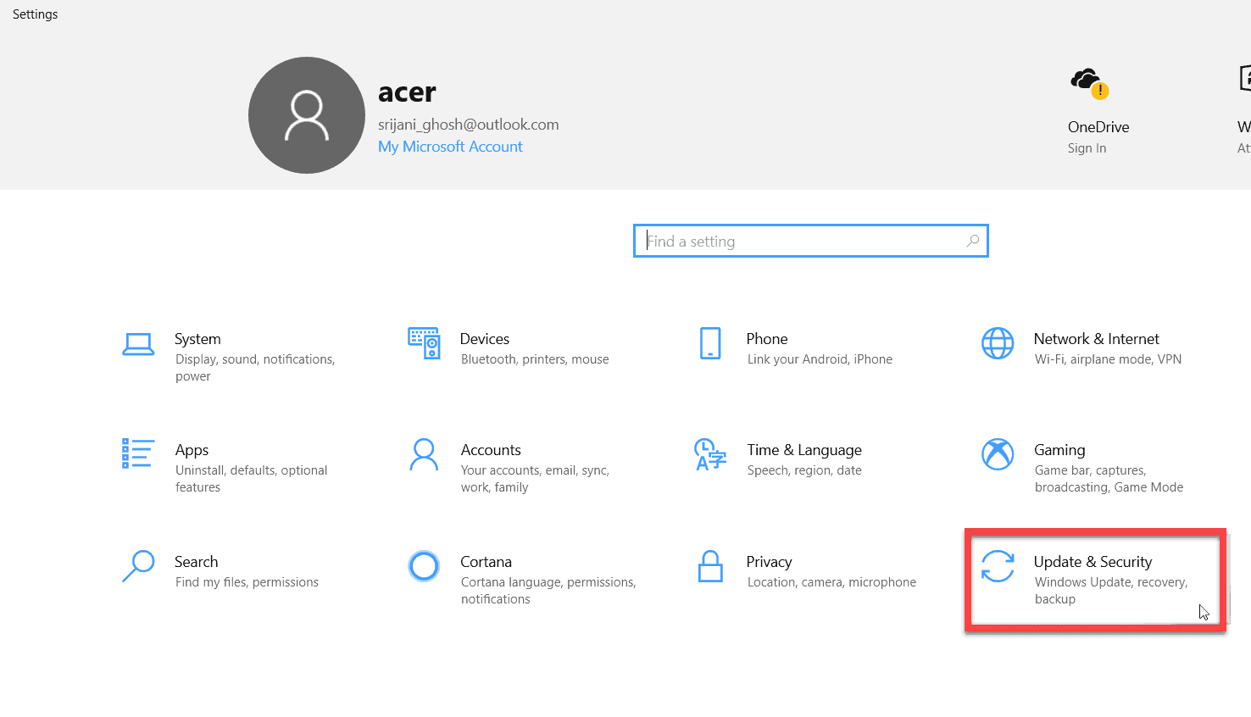The width and height of the screenshot is (1251, 717).
Task: Open the Apps heading
Action: point(192,450)
